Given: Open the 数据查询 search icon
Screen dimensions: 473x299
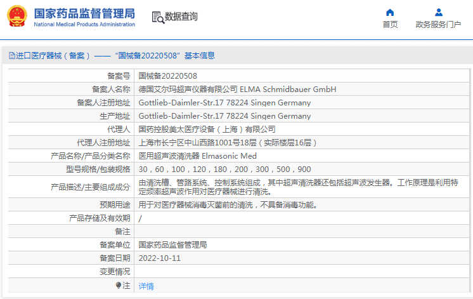Looking at the screenshot, I should pos(158,17).
